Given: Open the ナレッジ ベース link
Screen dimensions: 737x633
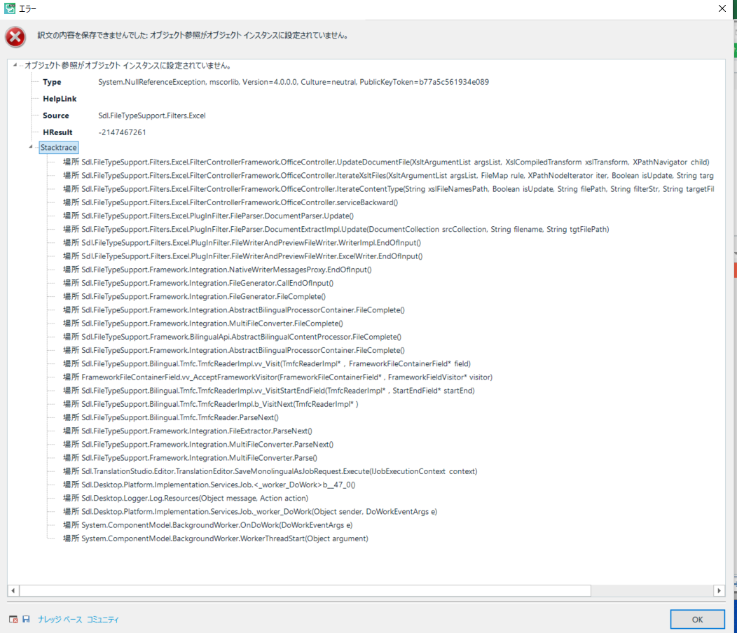Looking at the screenshot, I should [60, 620].
